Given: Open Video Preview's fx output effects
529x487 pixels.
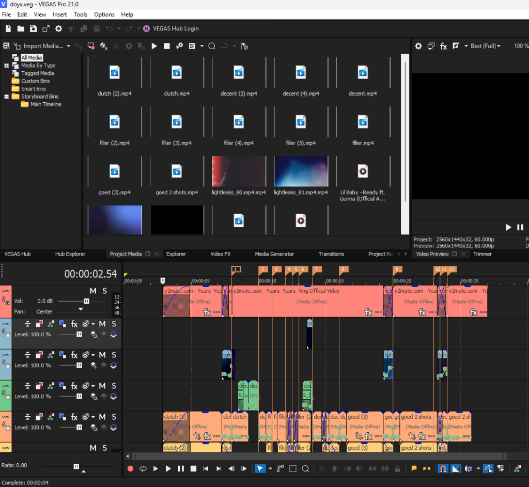Looking at the screenshot, I should point(443,46).
